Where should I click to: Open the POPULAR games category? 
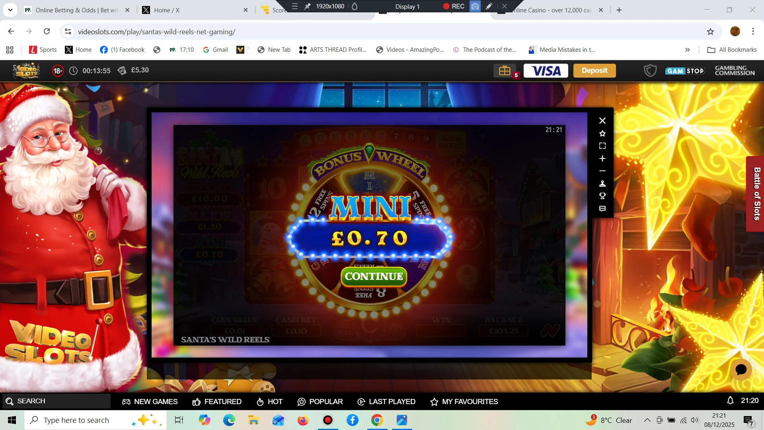[x=320, y=401]
